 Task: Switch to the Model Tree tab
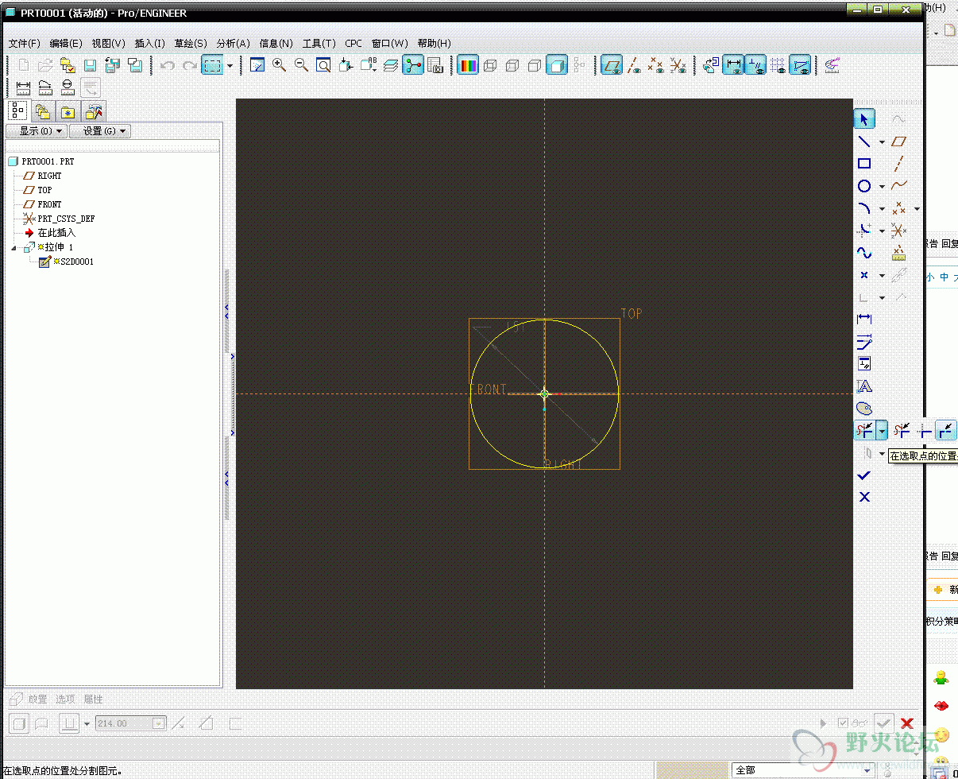click(x=18, y=110)
